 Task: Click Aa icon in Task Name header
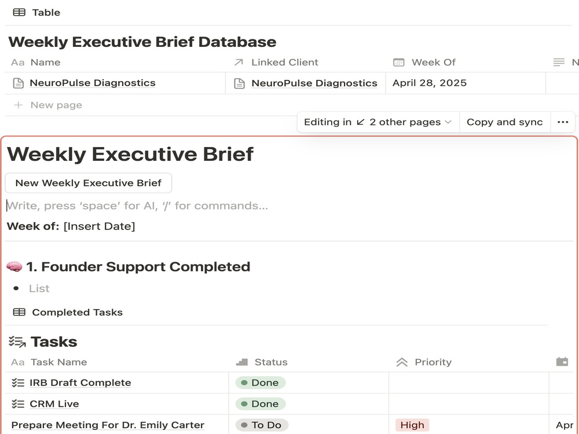(18, 362)
